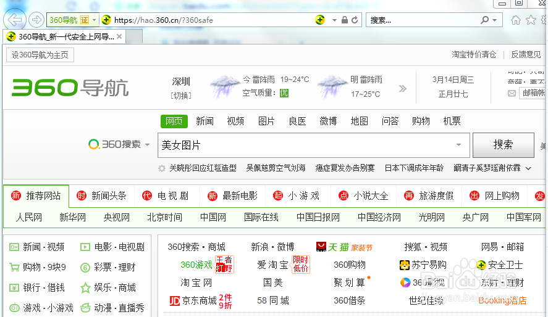Click the browser search magnifier icon
This screenshot has height=317, width=548.
click(x=484, y=20)
